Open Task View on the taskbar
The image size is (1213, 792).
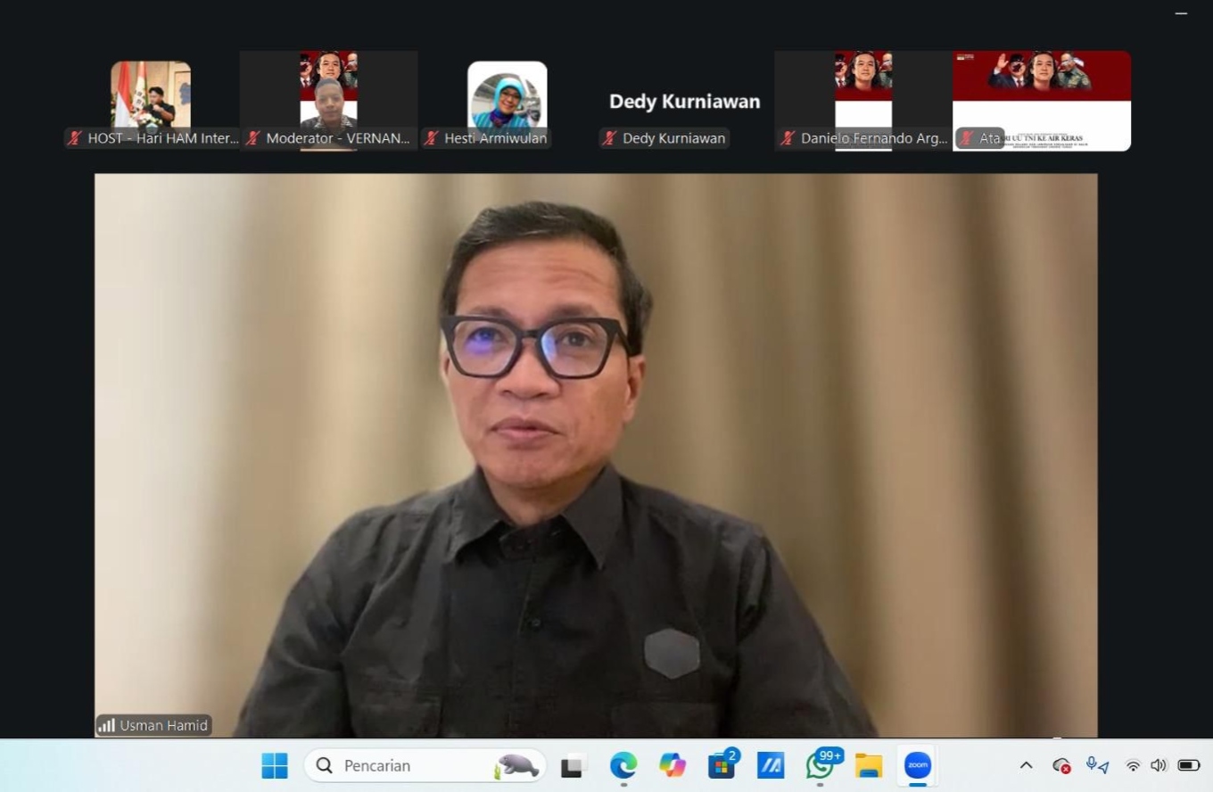click(x=573, y=765)
